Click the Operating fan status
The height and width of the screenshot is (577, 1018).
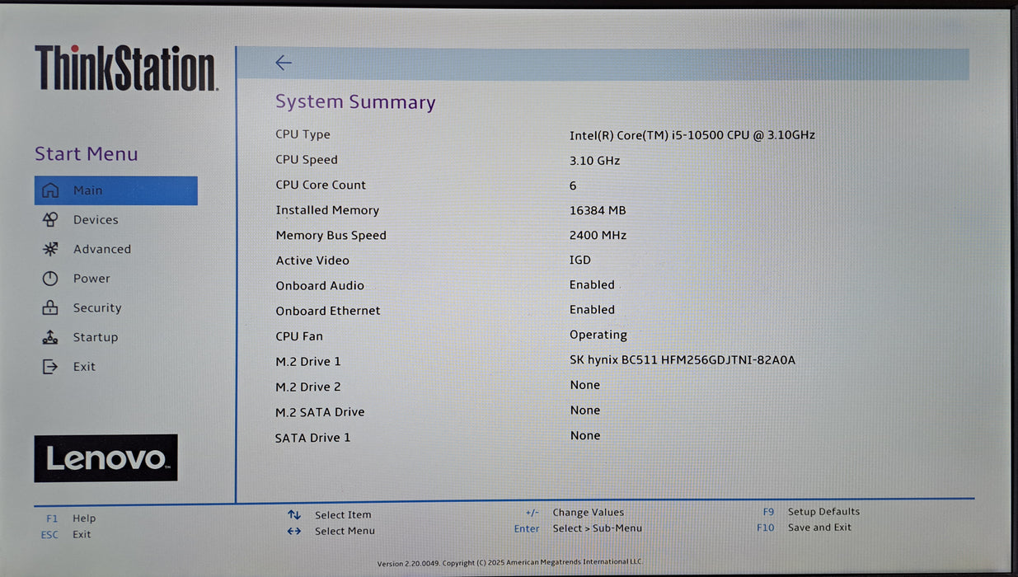coord(598,335)
